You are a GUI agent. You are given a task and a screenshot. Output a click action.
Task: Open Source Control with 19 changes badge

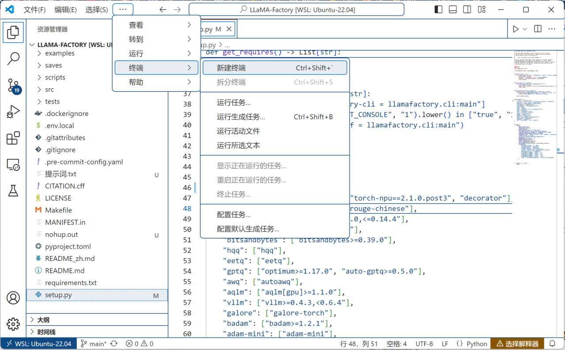(13, 86)
